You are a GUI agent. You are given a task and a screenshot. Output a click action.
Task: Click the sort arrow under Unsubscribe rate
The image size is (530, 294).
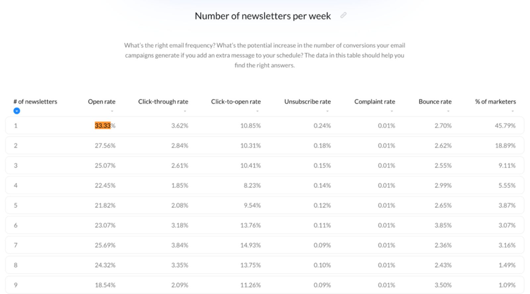coord(327,111)
